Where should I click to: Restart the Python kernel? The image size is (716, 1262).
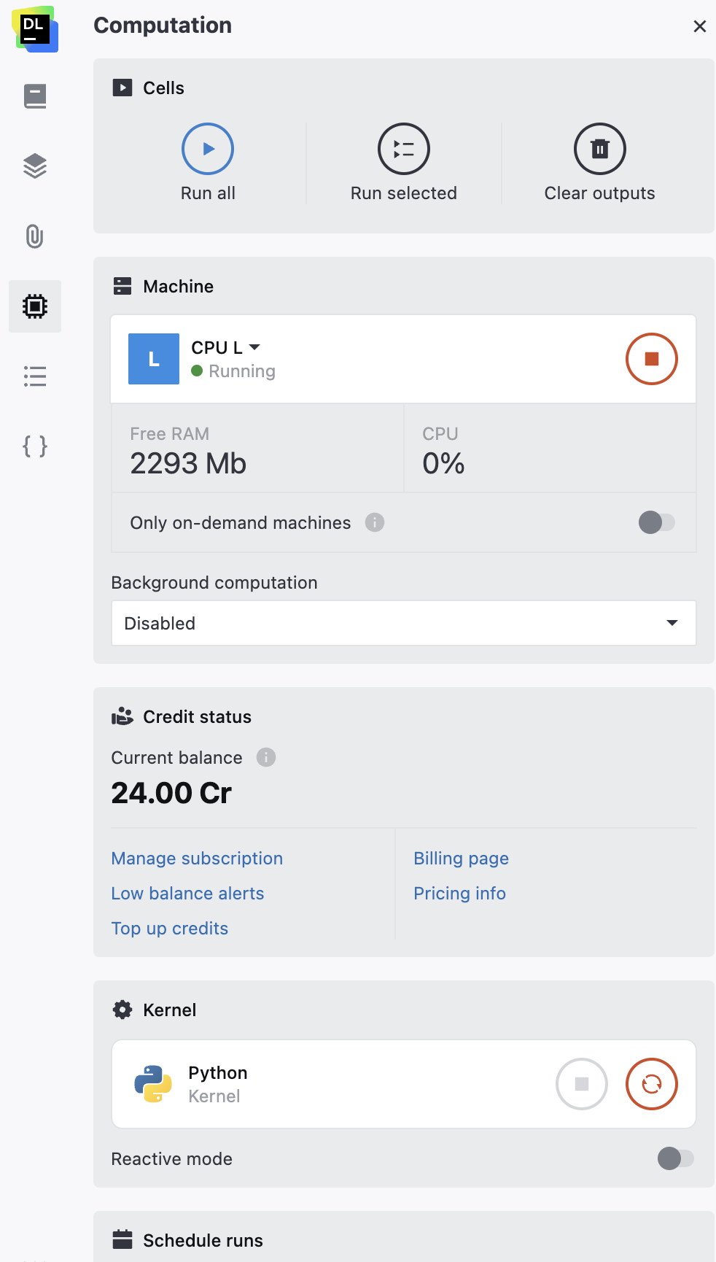click(x=651, y=1084)
